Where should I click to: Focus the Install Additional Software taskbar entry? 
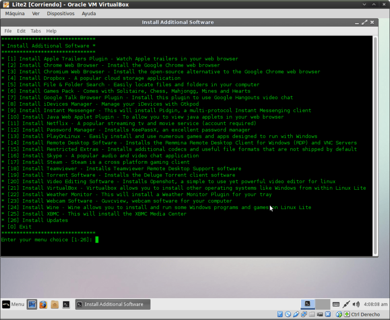tap(113, 304)
